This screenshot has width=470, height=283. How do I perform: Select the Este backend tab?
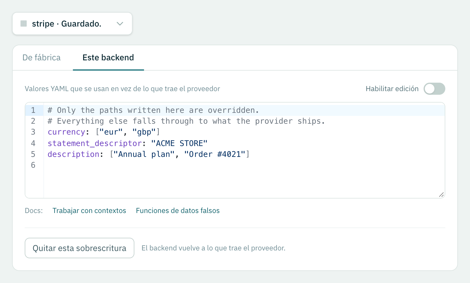click(108, 58)
